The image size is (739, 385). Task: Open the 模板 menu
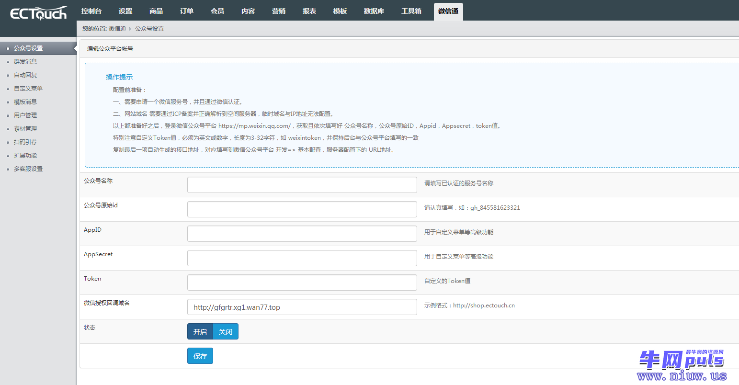click(340, 11)
